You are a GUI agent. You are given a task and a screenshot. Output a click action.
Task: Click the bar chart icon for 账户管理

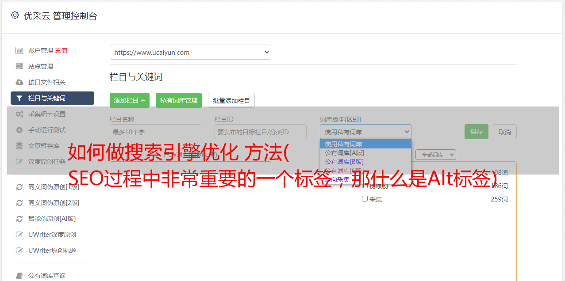(19, 50)
